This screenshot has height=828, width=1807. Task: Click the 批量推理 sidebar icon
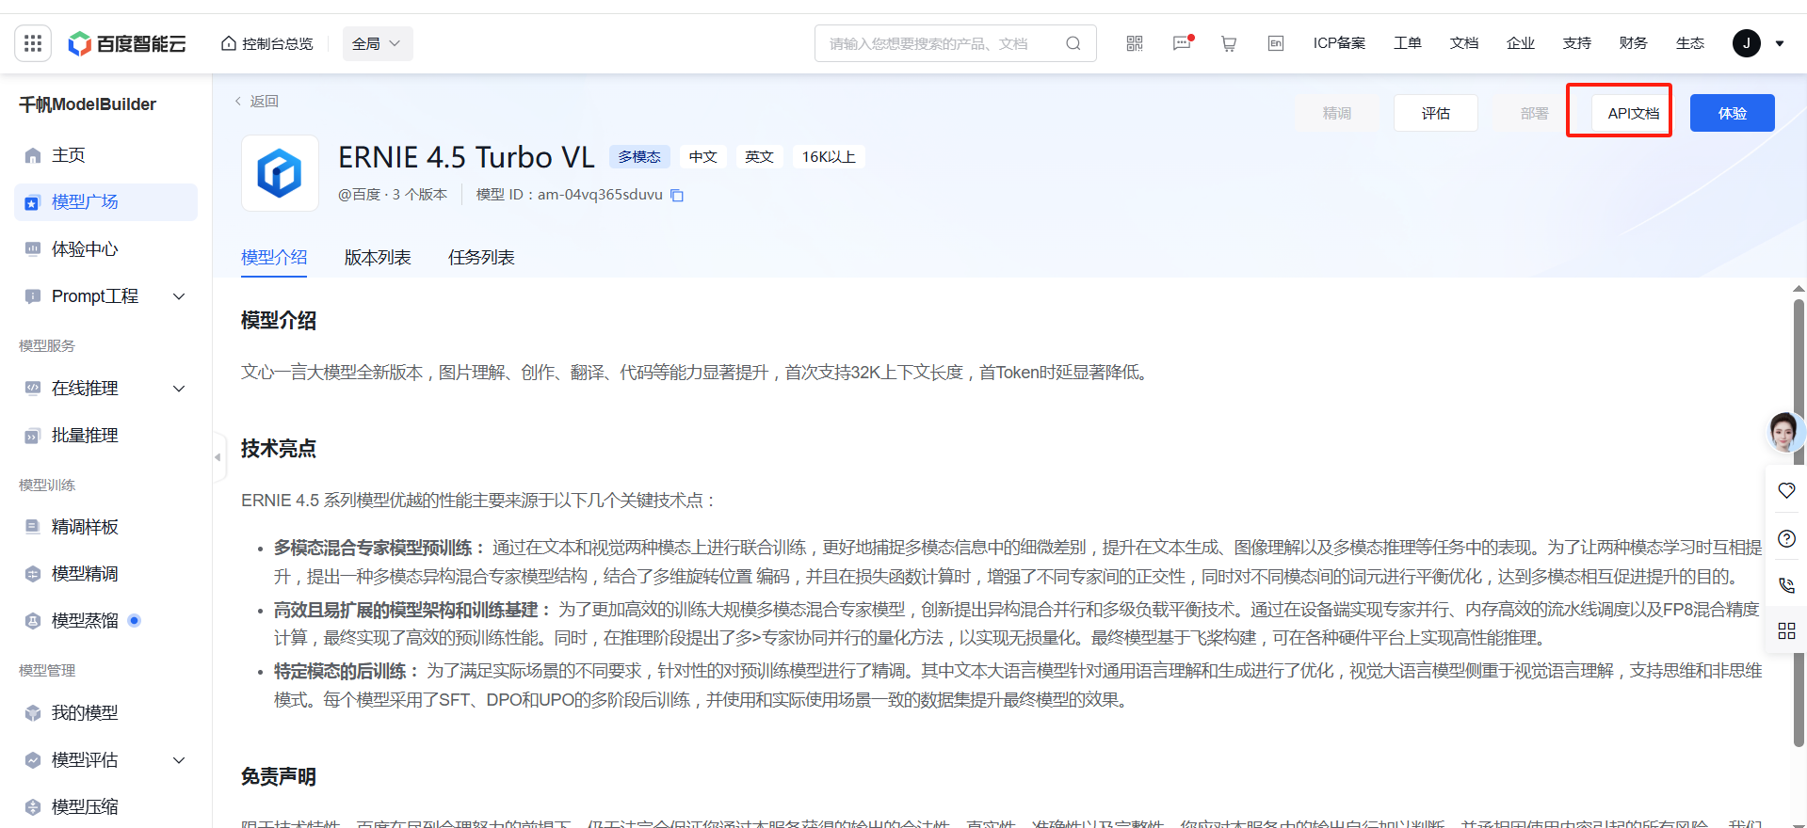click(x=33, y=436)
